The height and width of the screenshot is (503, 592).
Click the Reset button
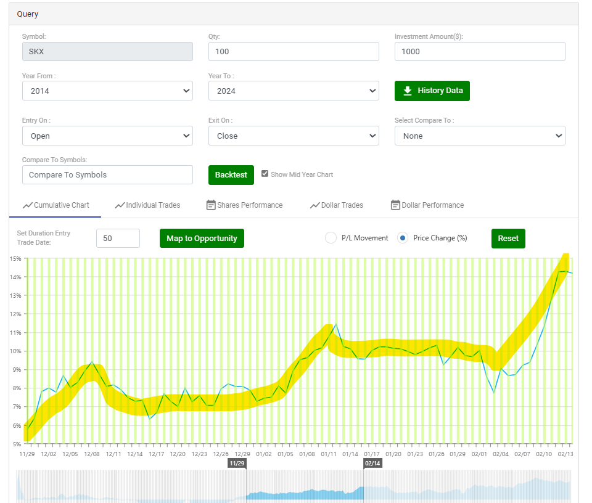pyautogui.click(x=508, y=239)
